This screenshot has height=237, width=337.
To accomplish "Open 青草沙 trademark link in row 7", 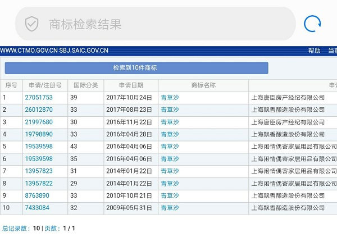I will click(170, 171).
